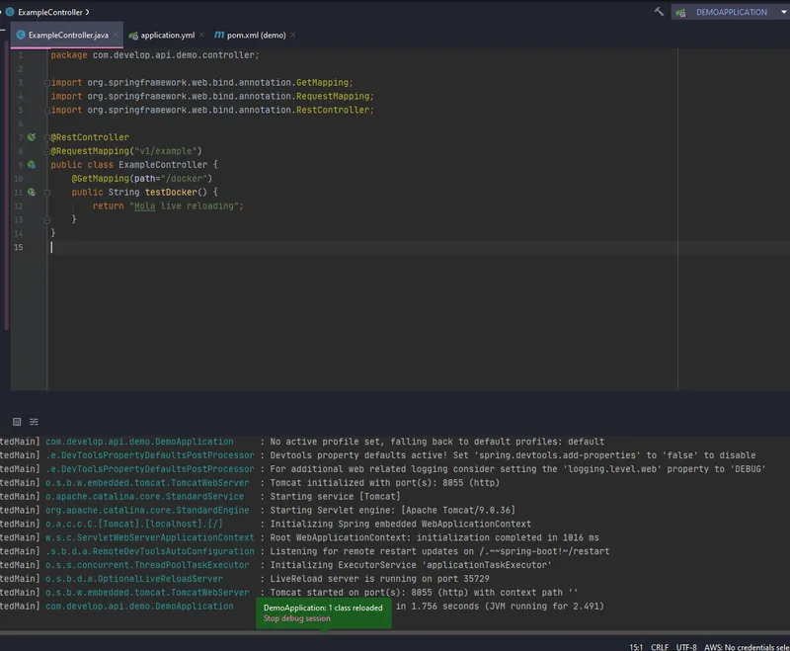Click the package declaration on line 1
790x651 pixels.
pos(155,55)
